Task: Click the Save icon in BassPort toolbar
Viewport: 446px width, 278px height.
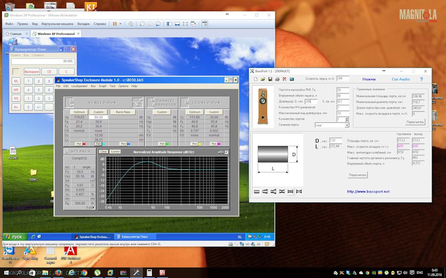Action: [270, 79]
